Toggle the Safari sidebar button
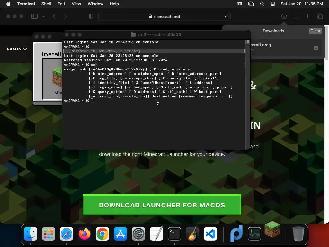This screenshot has height=247, width=329. (x=34, y=16)
